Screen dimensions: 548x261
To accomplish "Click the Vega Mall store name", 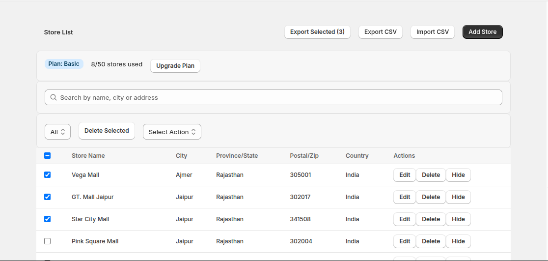I will click(x=85, y=175).
